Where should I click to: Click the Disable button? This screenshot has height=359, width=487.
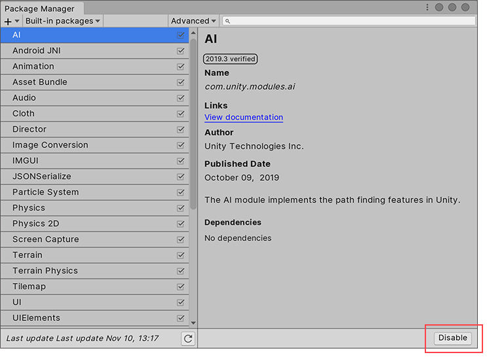tap(452, 338)
